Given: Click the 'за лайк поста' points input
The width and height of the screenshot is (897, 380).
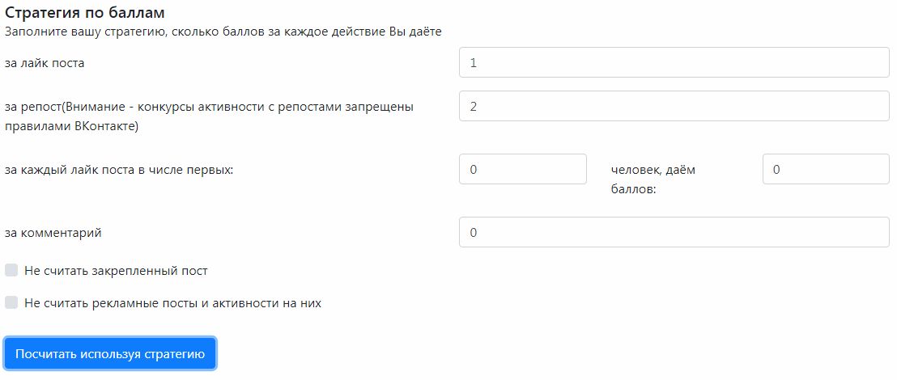Looking at the screenshot, I should click(674, 63).
